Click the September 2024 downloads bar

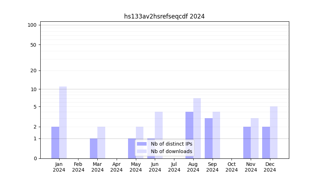tap(216, 135)
